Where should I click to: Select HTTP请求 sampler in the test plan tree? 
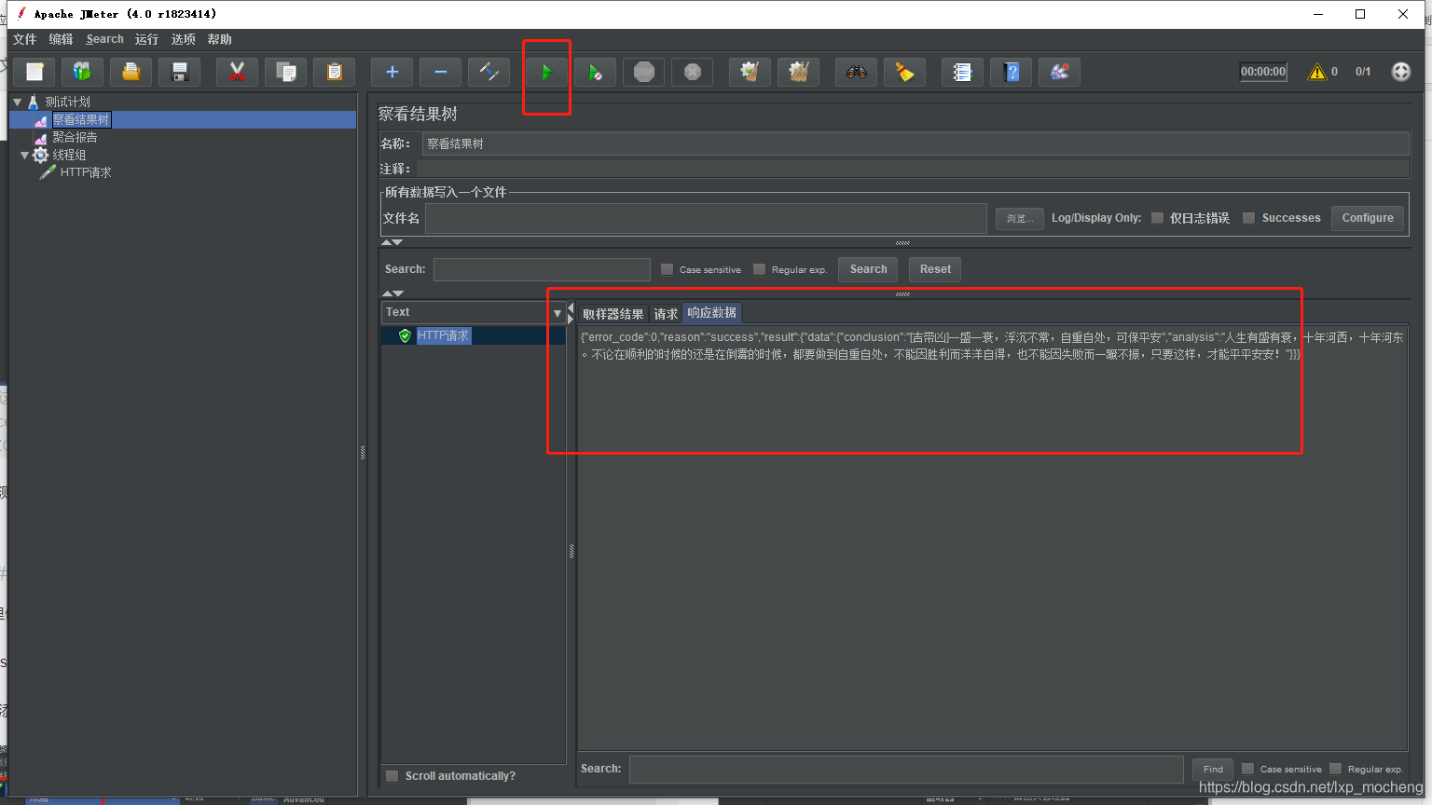(x=86, y=172)
